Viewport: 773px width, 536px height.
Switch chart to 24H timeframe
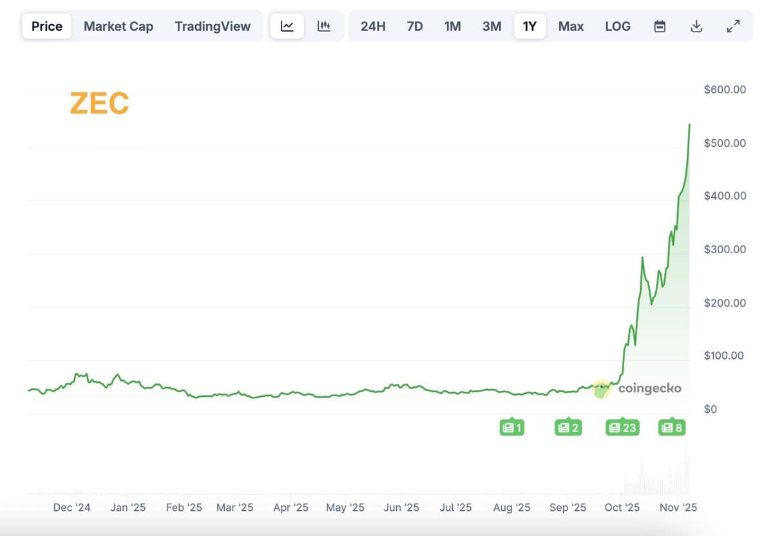pyautogui.click(x=373, y=26)
